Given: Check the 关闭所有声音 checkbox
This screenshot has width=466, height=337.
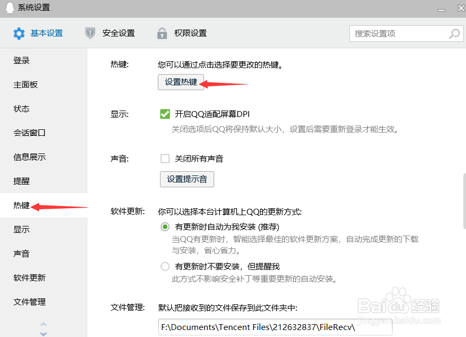Looking at the screenshot, I should [x=165, y=159].
